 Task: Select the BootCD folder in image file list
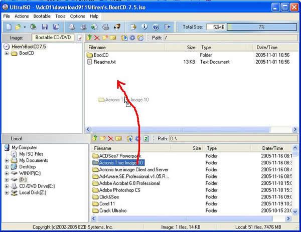coord(101,55)
